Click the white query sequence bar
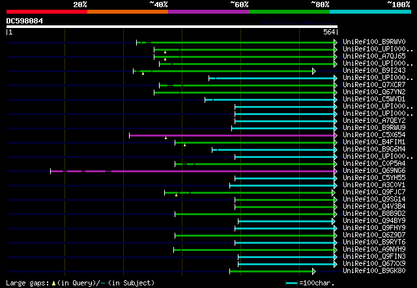Image resolution: width=417 pixels, height=288 pixels. point(172,27)
